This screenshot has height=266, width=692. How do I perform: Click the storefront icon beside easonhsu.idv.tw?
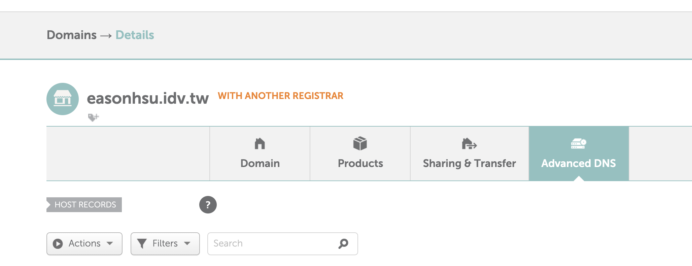coord(63,99)
